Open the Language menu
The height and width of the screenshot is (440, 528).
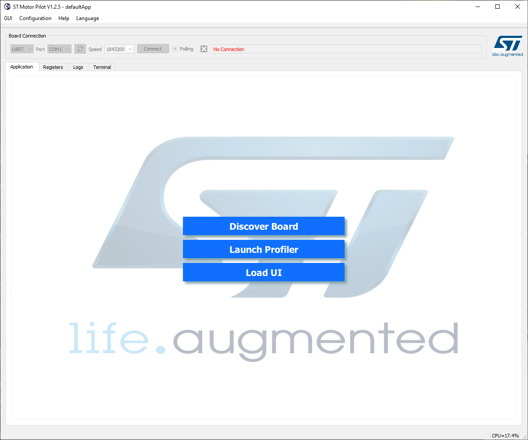[x=88, y=18]
